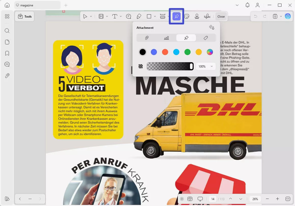Viewport: 295px width, 206px height.
Task: Toggle the two-page reading view icon
Action: pyautogui.click(x=190, y=199)
